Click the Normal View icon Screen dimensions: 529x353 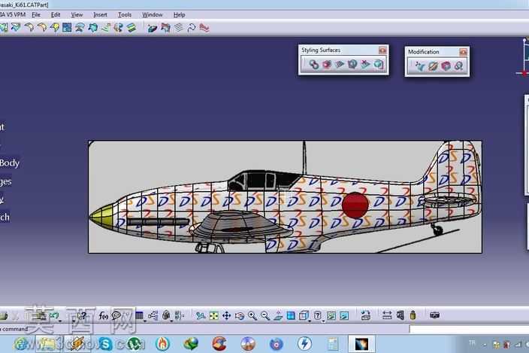(278, 316)
